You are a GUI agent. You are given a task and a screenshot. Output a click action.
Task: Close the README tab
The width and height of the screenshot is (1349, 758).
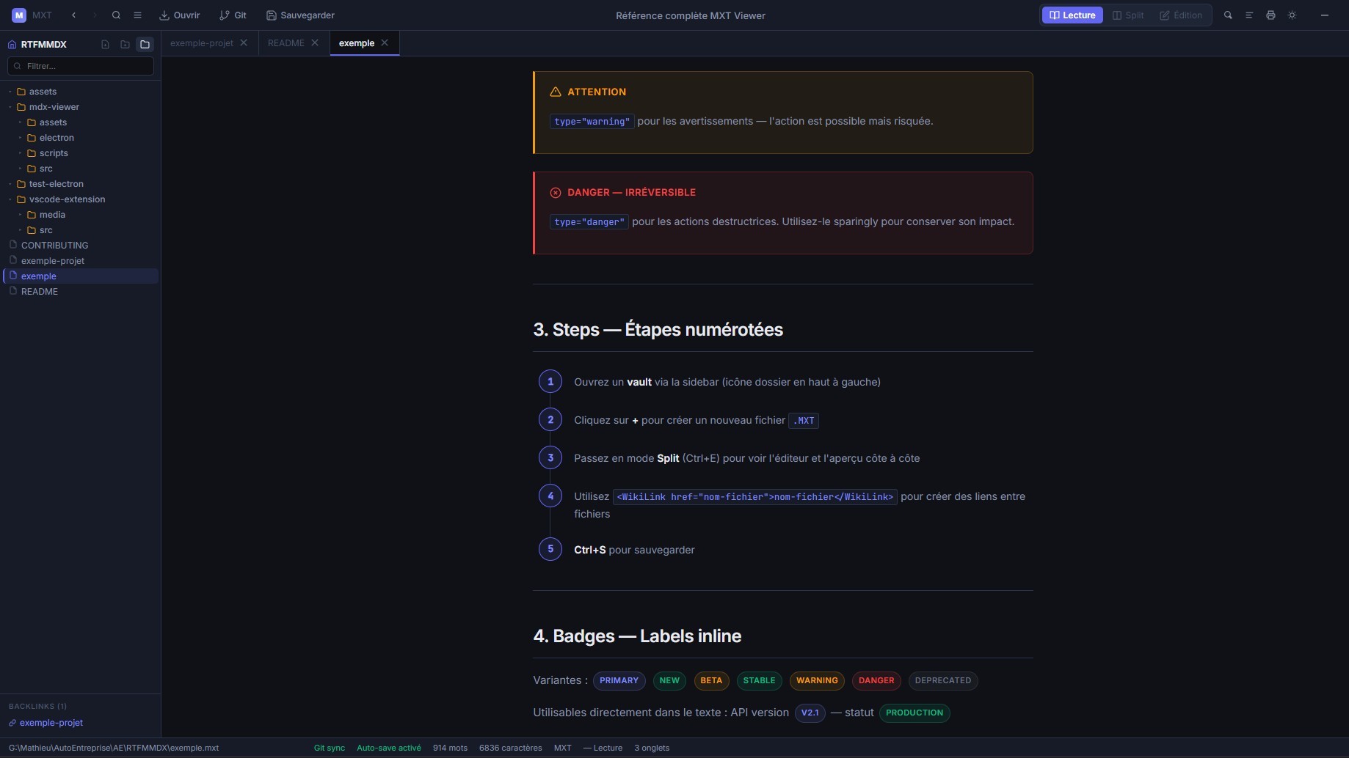[x=315, y=43]
